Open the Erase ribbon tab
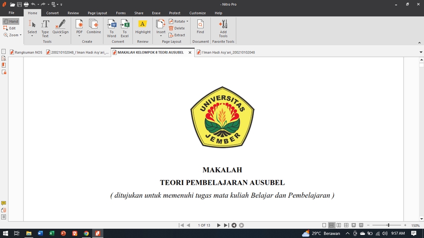Screen dimensions: 424x238 (156, 13)
